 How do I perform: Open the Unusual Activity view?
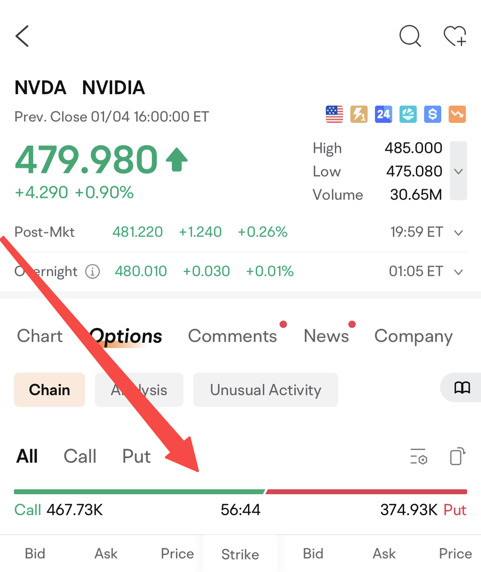266,390
